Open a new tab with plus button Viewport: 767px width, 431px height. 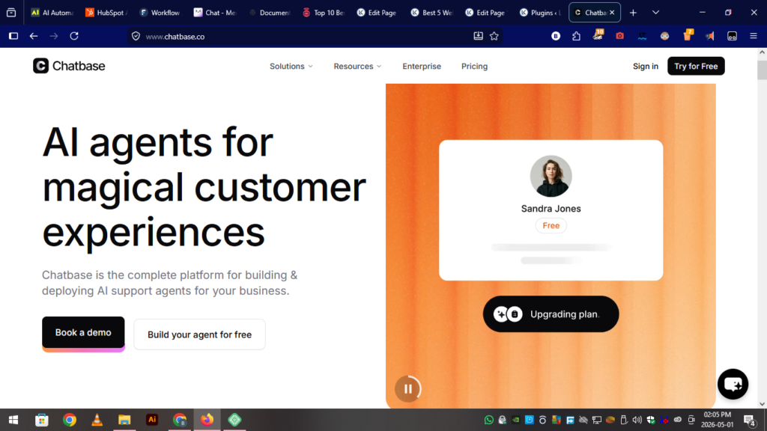pyautogui.click(x=633, y=13)
